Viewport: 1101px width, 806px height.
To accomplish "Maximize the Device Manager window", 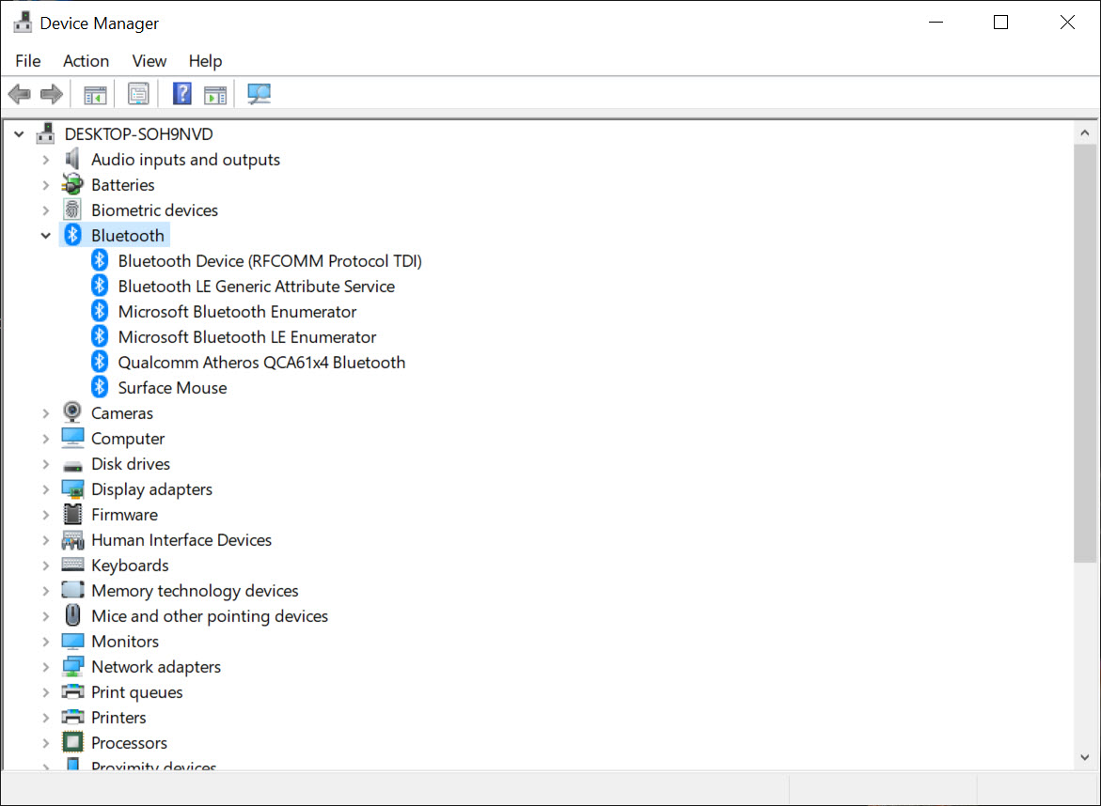I will [x=1000, y=23].
